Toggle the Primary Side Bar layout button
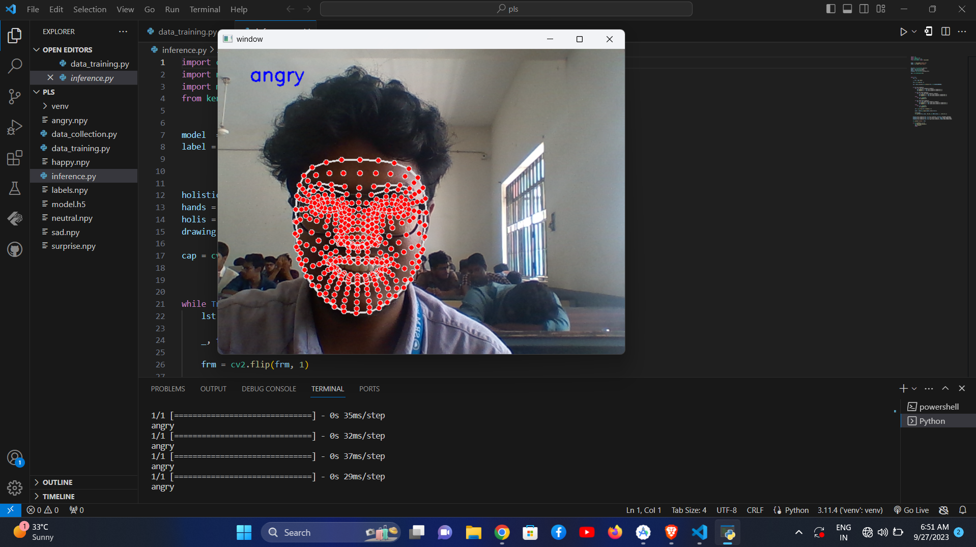The height and width of the screenshot is (547, 976). [x=830, y=9]
